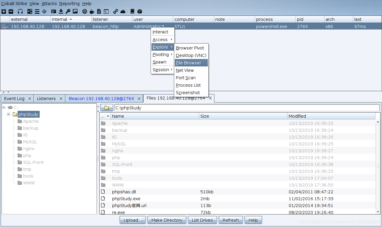Click the connect to team server plus icon
This screenshot has width=382, height=227.
coord(4,12)
